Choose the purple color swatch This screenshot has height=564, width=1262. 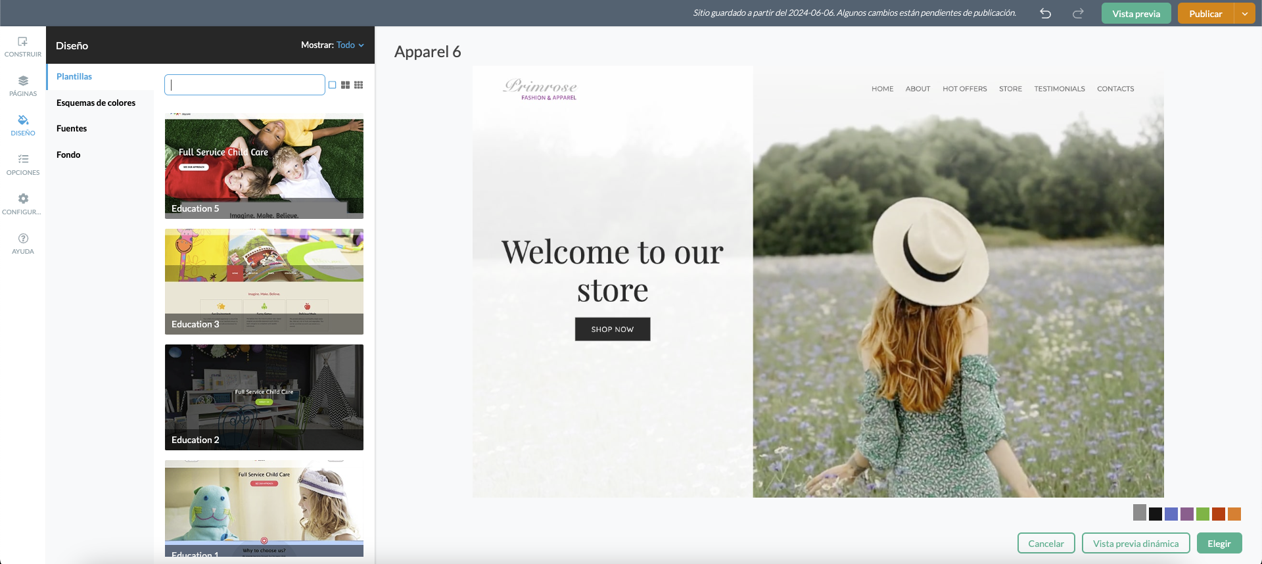[x=1187, y=514]
